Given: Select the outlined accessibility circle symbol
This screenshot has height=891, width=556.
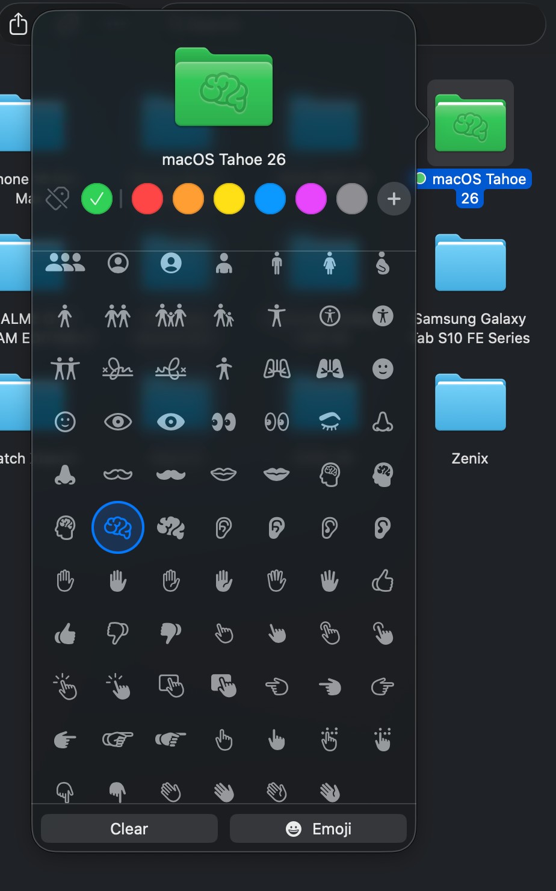Looking at the screenshot, I should coord(330,315).
